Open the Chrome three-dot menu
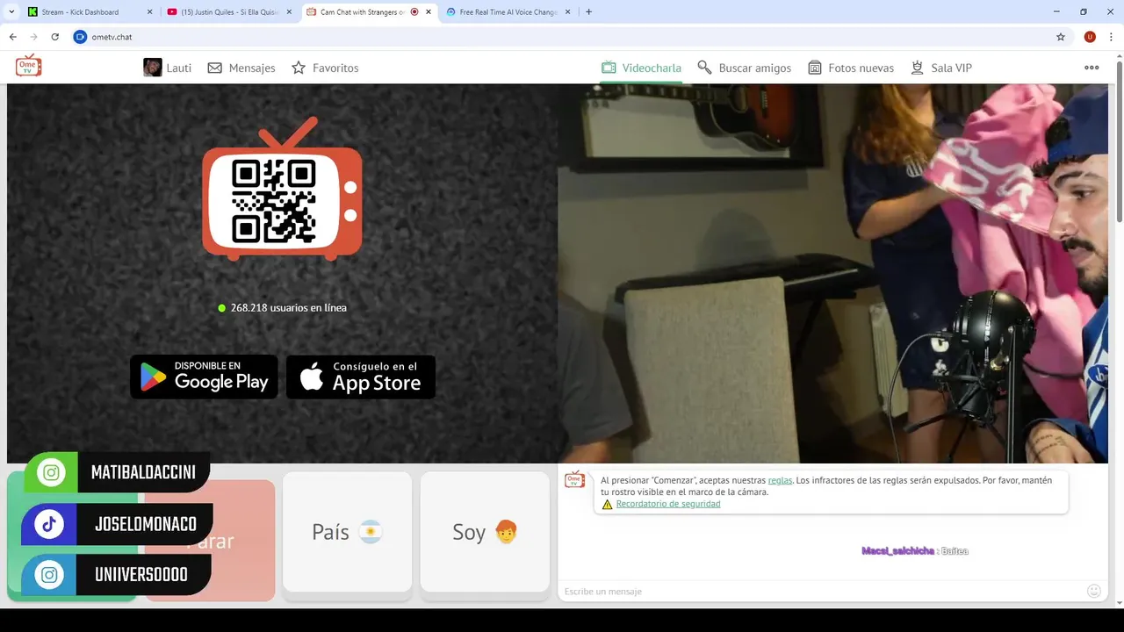This screenshot has width=1124, height=632. 1112,37
